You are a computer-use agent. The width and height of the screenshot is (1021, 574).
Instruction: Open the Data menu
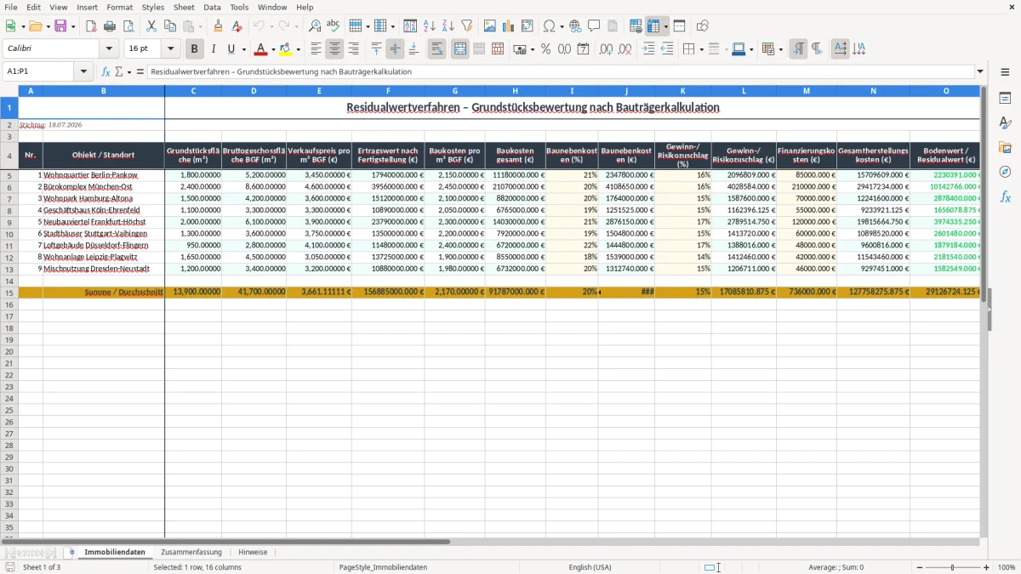(x=213, y=7)
